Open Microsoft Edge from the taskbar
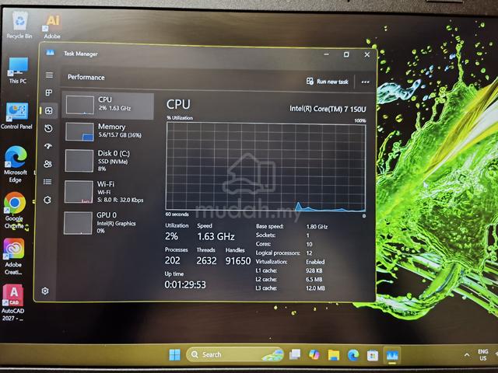 352,355
